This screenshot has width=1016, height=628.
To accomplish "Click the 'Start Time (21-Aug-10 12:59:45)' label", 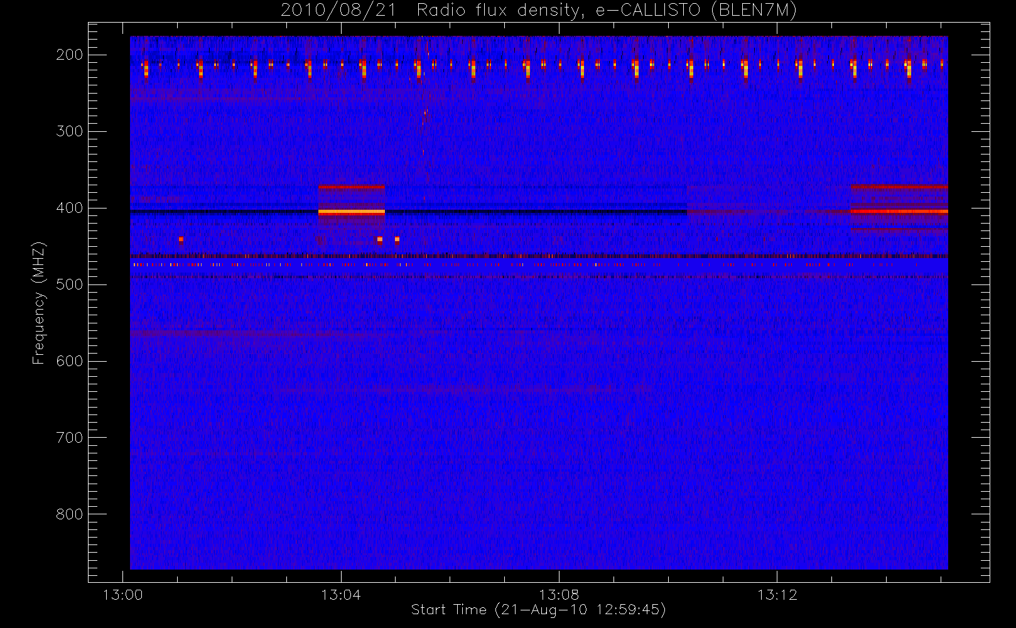I will pos(538,610).
